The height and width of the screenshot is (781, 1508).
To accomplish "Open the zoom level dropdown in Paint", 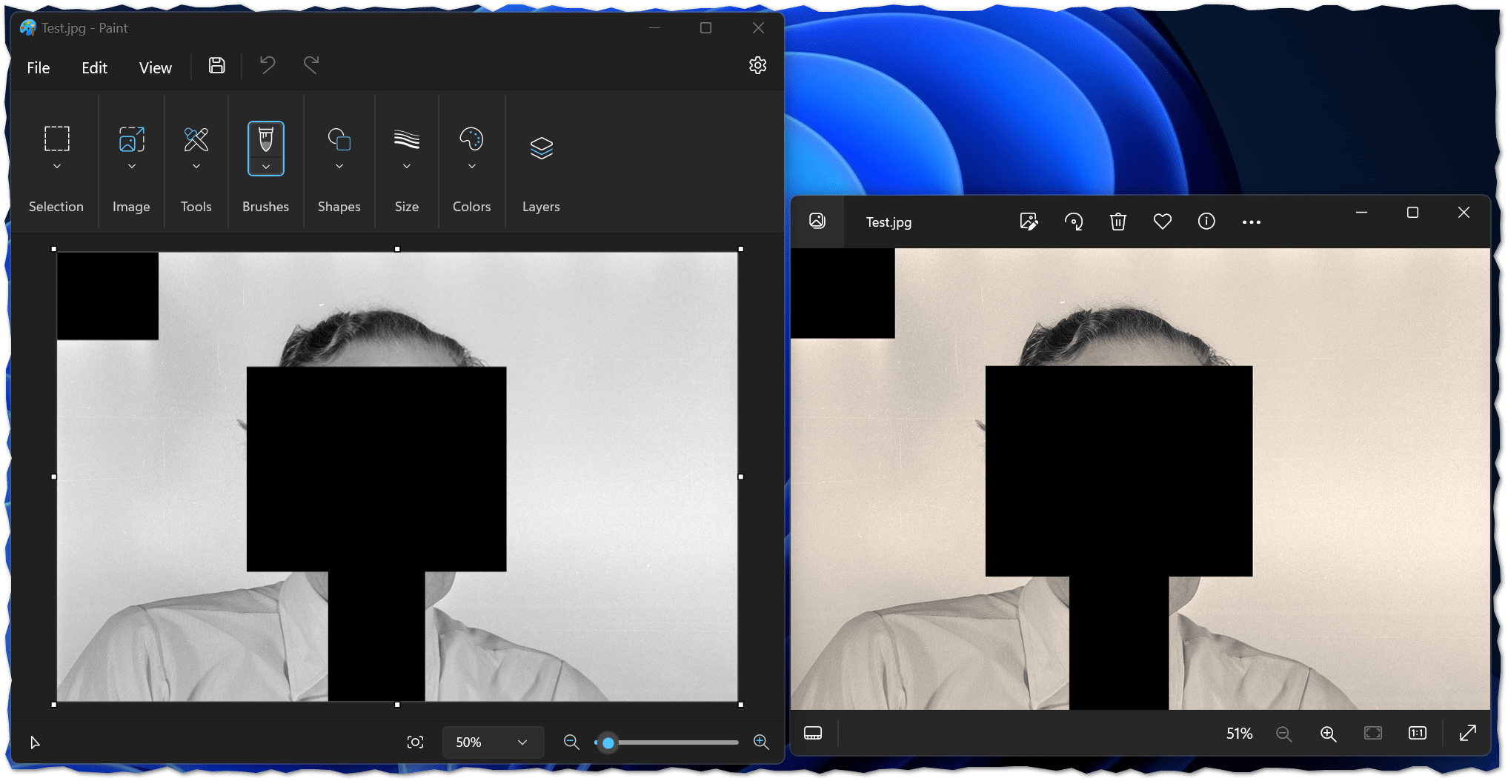I will (492, 742).
